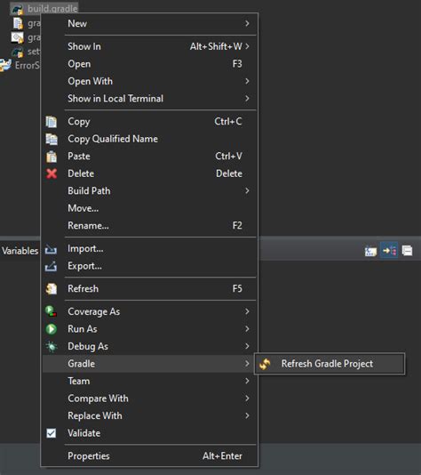421x475 pixels.
Task: Click the collapse all icon in Variables toolbar
Action: (x=407, y=251)
